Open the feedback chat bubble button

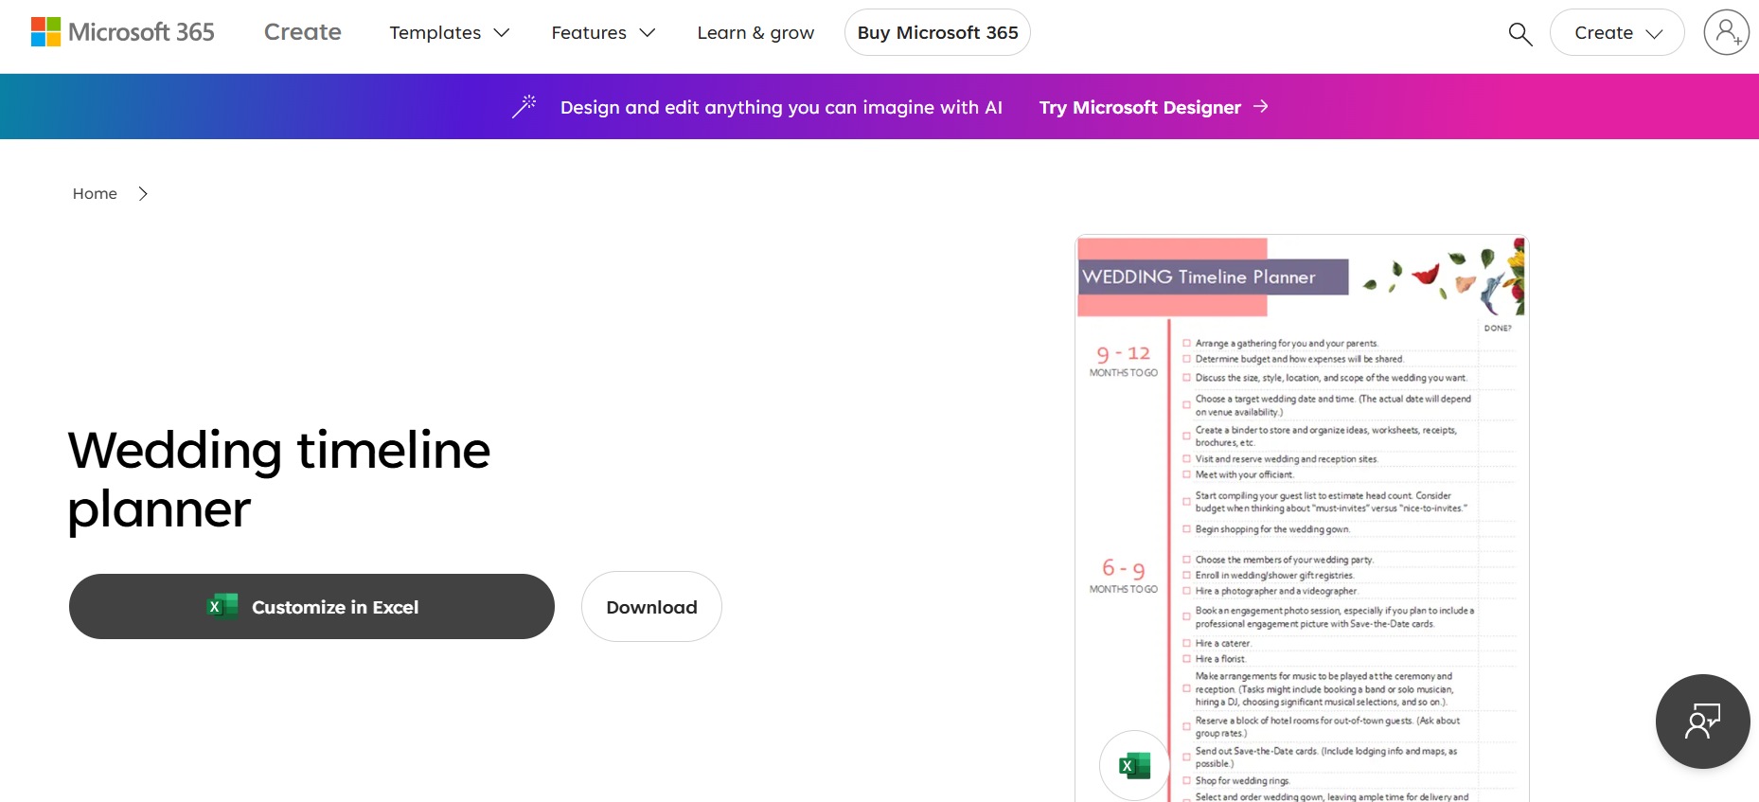(1702, 722)
